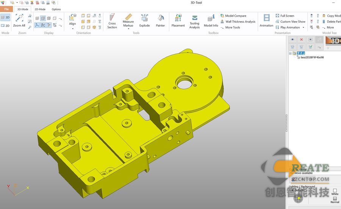Click the checkmark part icon in side panel
The image size is (341, 209).
click(310, 47)
